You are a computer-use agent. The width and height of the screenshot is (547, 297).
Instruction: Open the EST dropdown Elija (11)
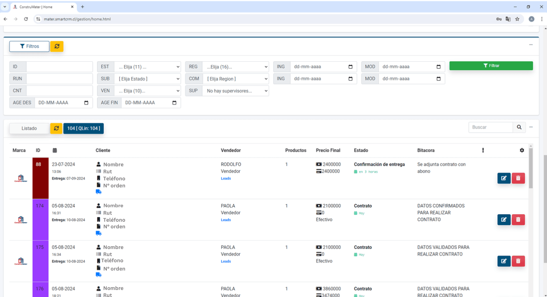coord(147,67)
